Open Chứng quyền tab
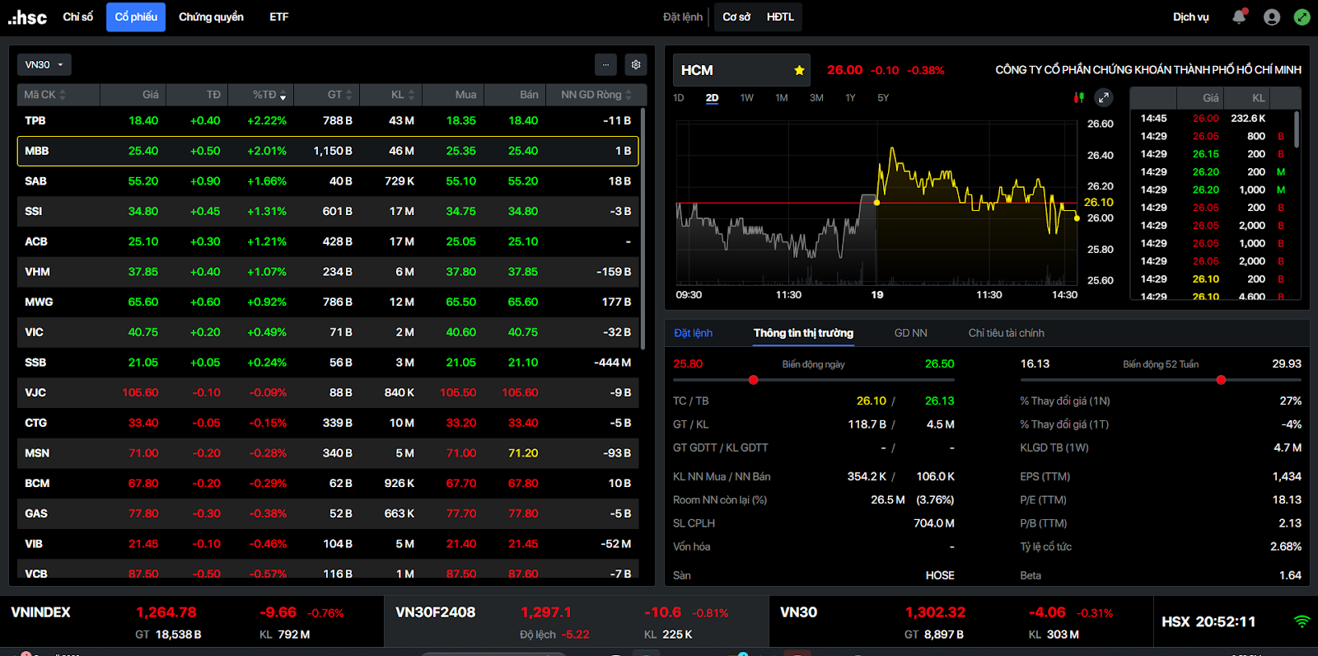 click(x=211, y=16)
